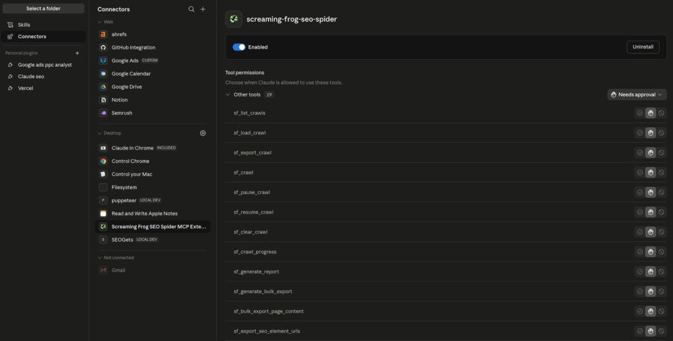Click the Uninstall button
673x341 pixels.
(643, 47)
